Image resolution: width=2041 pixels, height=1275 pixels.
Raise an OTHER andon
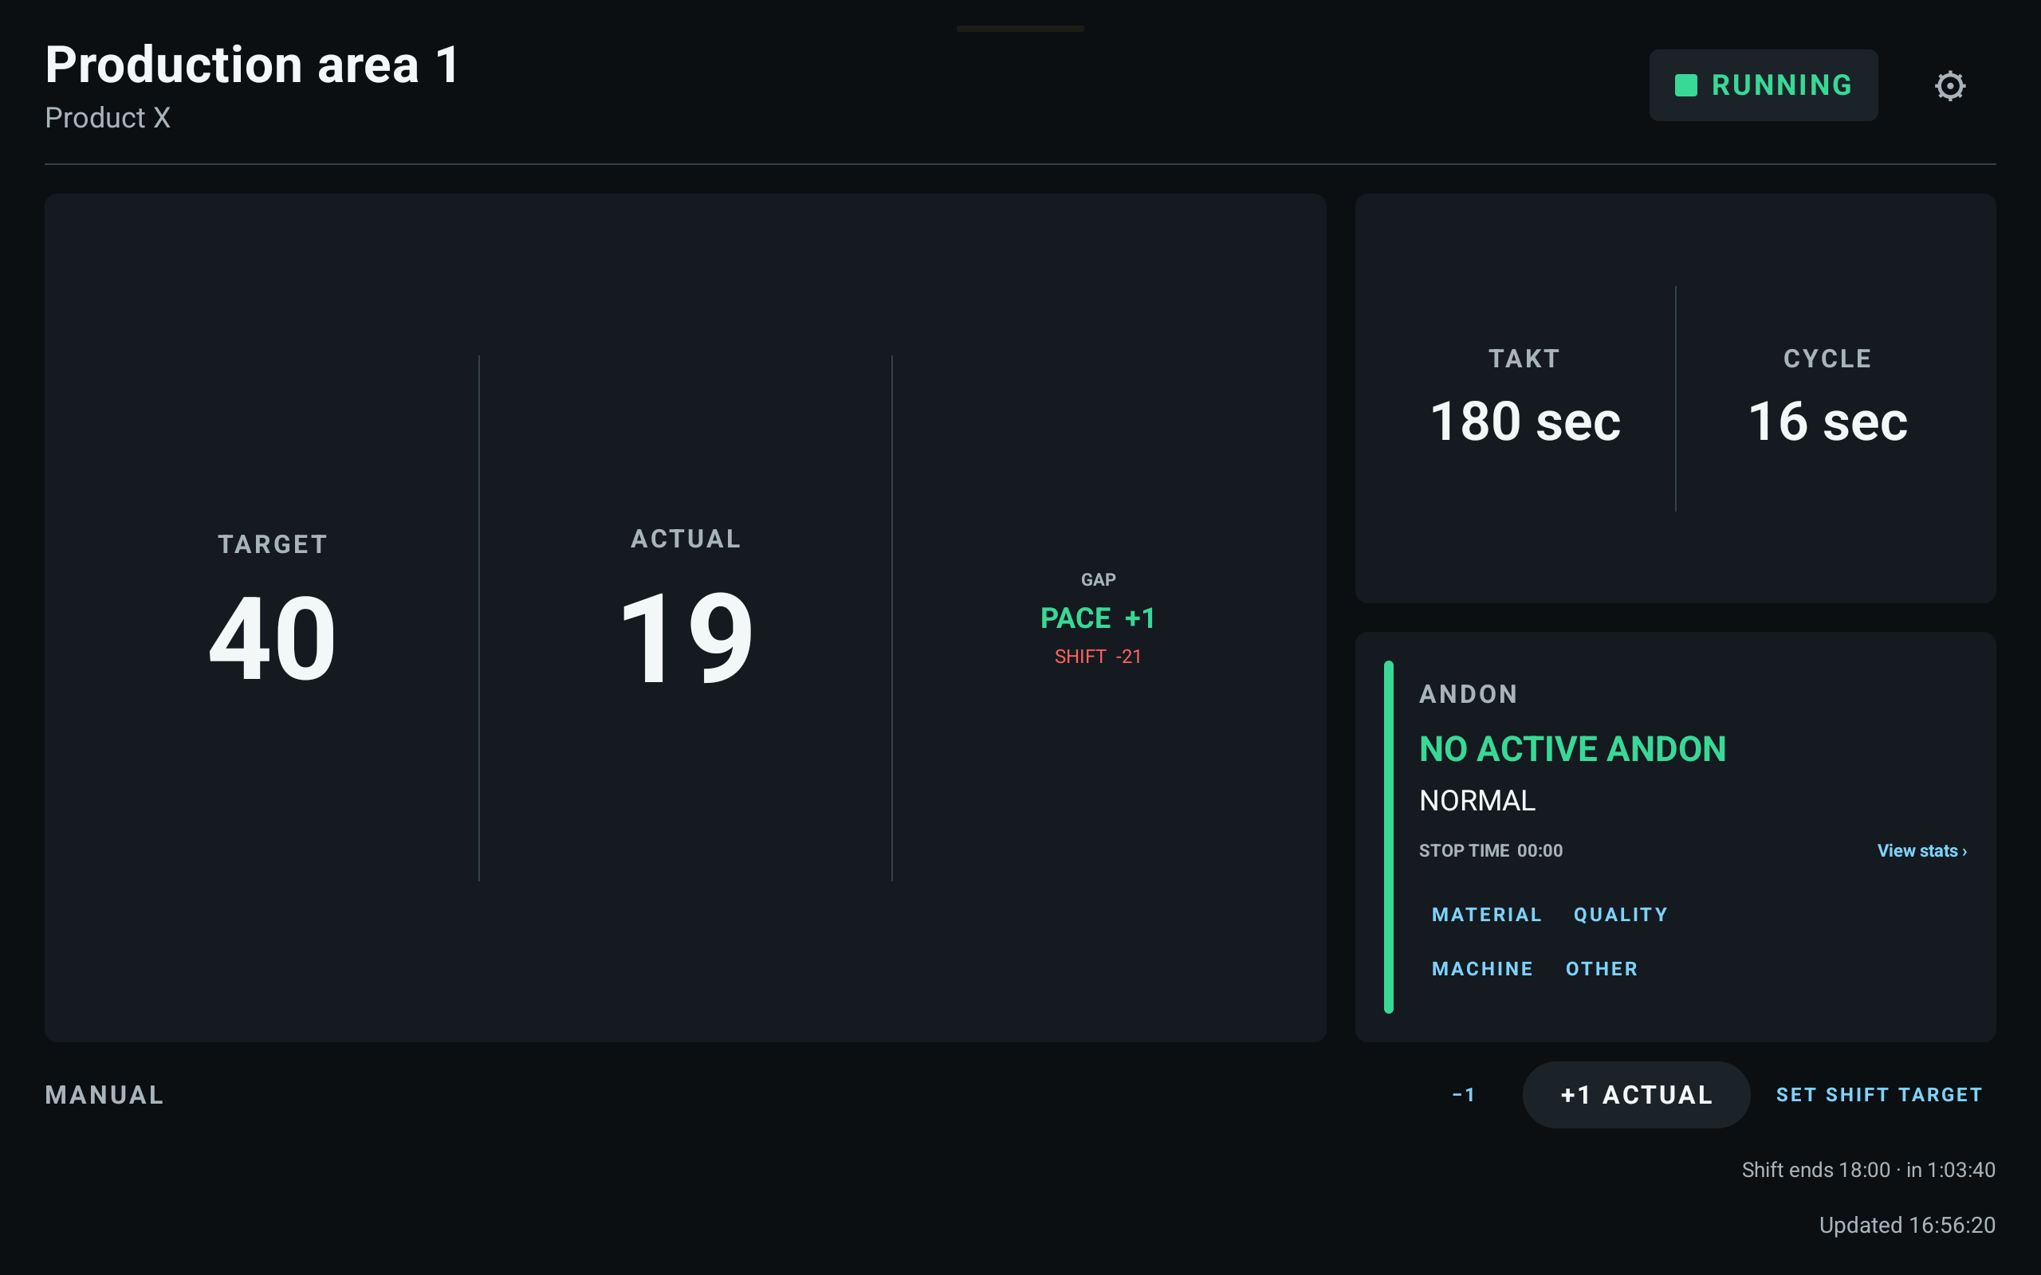point(1601,969)
